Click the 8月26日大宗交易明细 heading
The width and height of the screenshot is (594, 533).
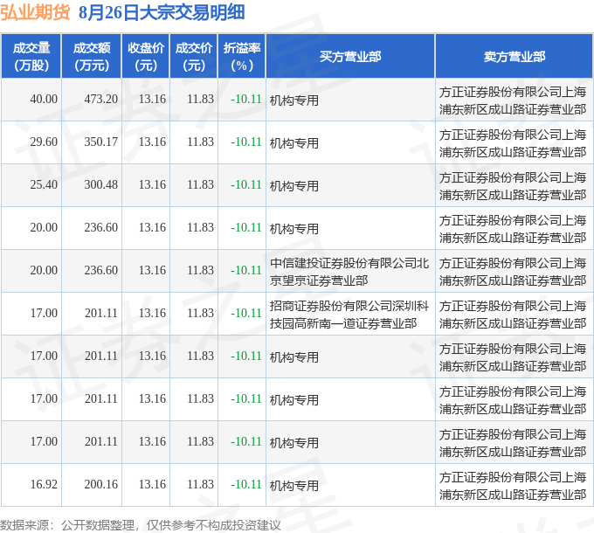(x=162, y=12)
